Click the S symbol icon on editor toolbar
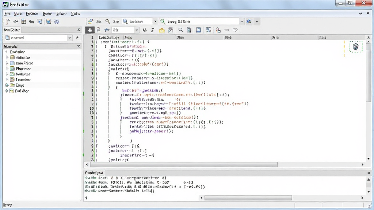 [x=153, y=30]
